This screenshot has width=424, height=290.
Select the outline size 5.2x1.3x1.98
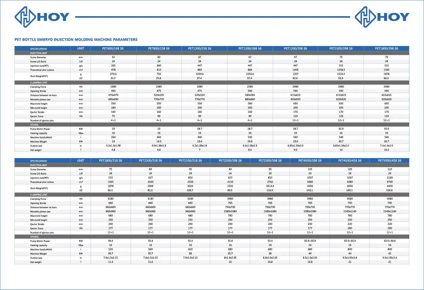pyautogui.click(x=113, y=146)
